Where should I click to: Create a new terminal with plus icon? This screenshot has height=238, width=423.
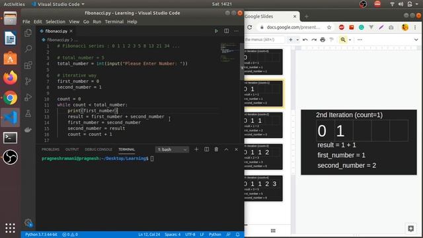tap(196, 149)
